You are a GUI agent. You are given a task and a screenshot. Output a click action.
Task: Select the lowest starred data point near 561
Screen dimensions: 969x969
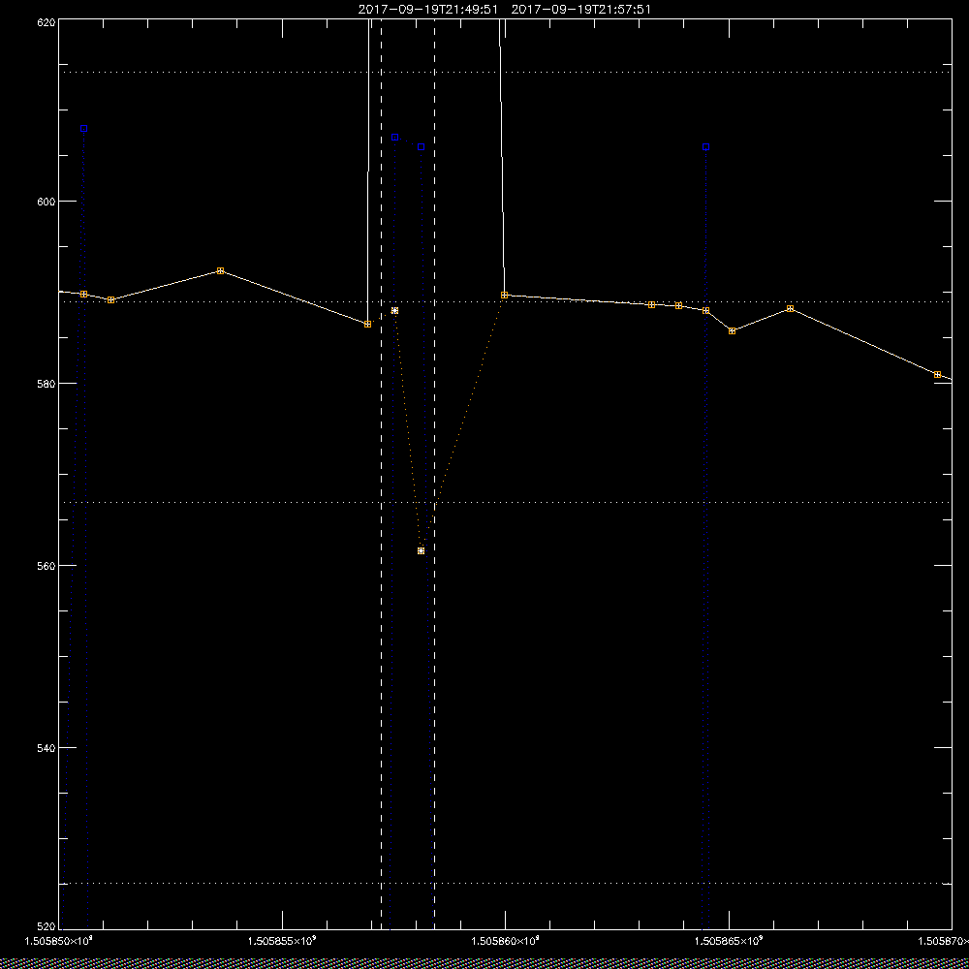[x=421, y=551]
